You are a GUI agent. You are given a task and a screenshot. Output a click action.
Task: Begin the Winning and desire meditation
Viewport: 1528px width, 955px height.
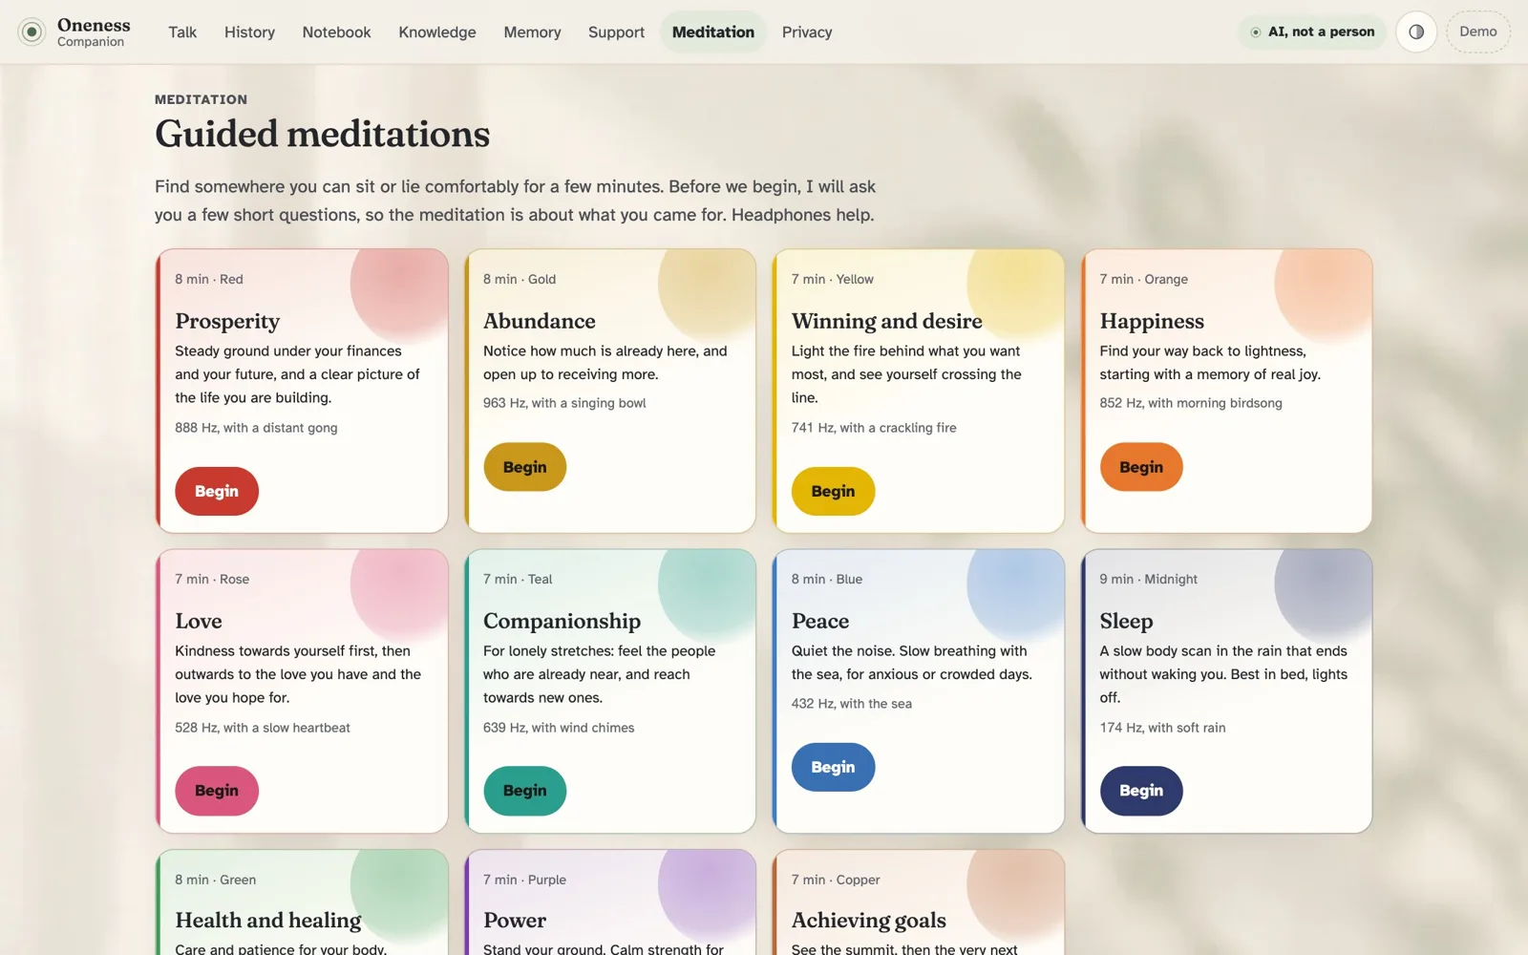point(833,491)
